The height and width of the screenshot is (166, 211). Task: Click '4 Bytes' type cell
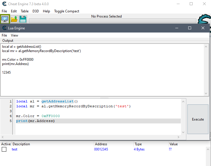pyautogui.click(x=139, y=149)
